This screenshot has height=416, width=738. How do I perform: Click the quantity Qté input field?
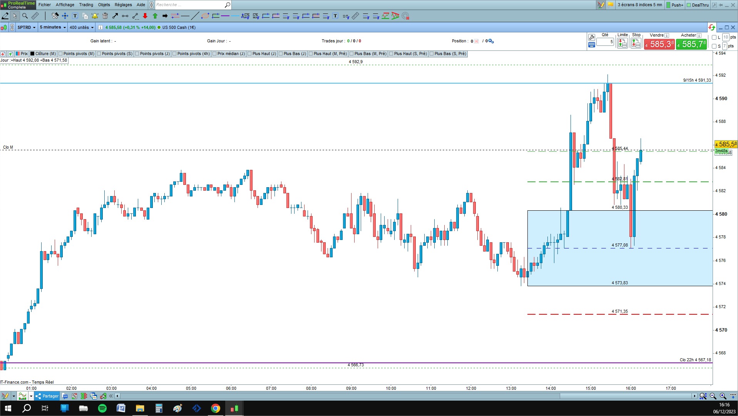click(605, 42)
